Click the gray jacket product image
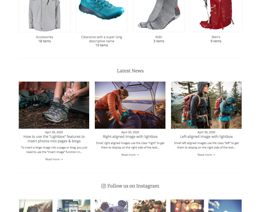 [45, 15]
